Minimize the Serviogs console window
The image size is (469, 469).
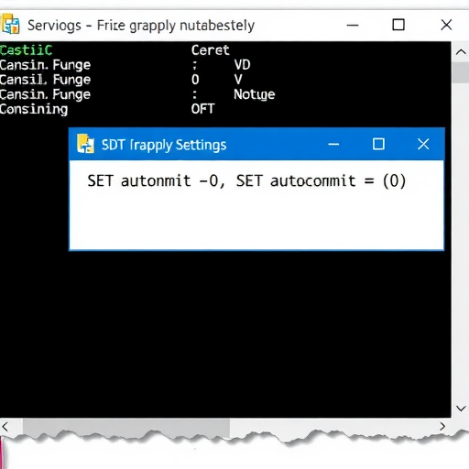coord(353,25)
